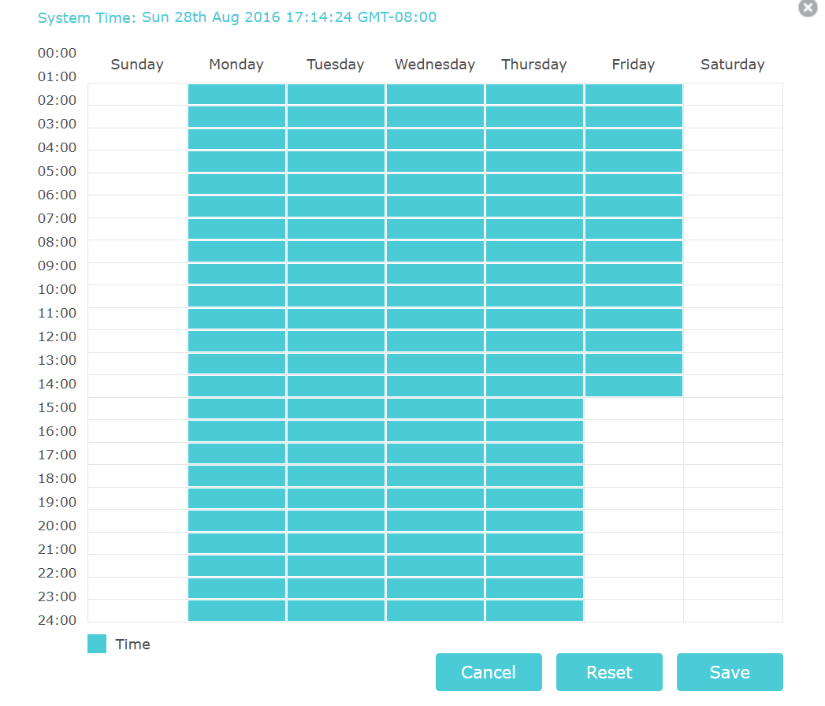This screenshot has height=706, width=825.
Task: Reset the schedule grid
Action: point(609,672)
